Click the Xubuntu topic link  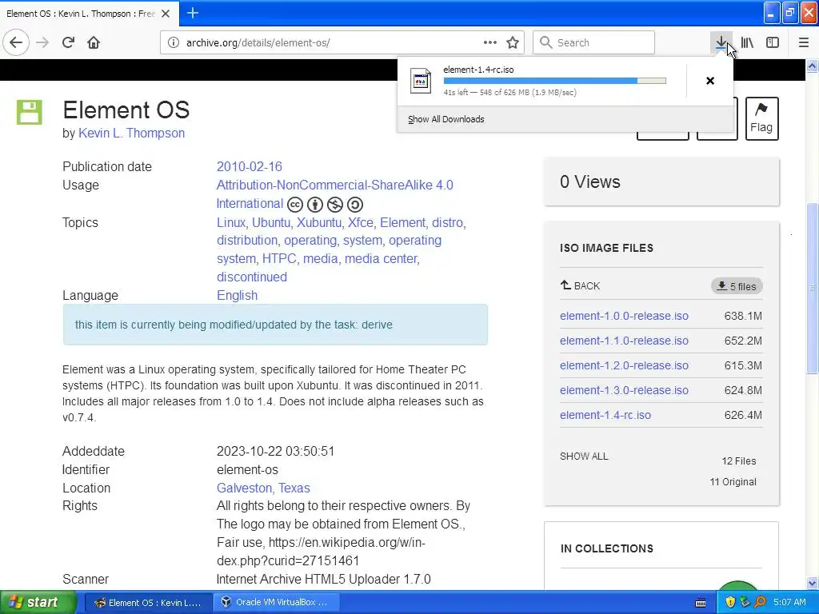(318, 222)
